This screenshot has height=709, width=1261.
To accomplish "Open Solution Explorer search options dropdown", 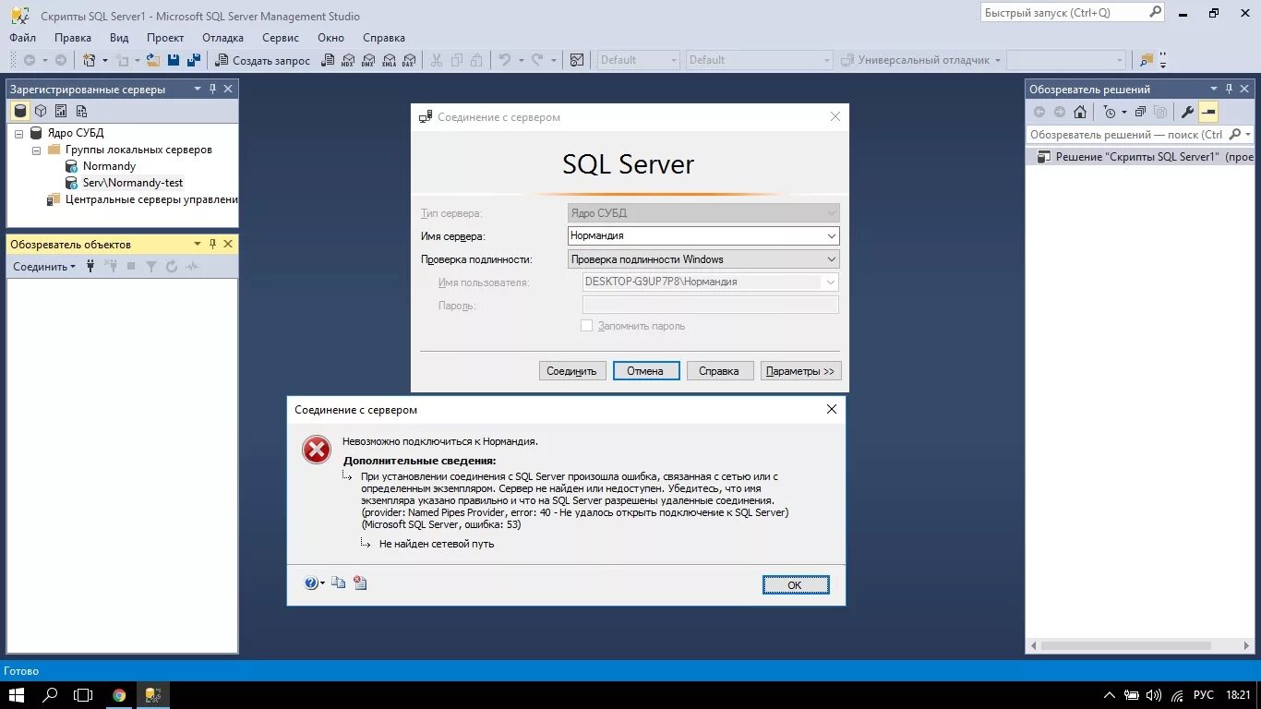I will (x=1248, y=135).
